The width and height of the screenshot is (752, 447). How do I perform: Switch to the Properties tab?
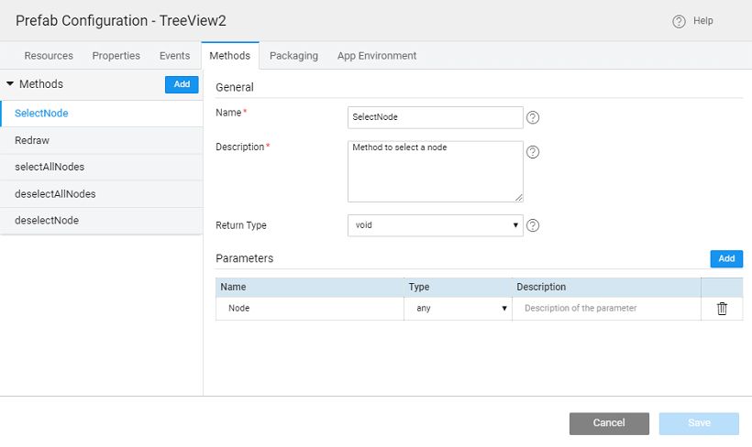point(116,56)
